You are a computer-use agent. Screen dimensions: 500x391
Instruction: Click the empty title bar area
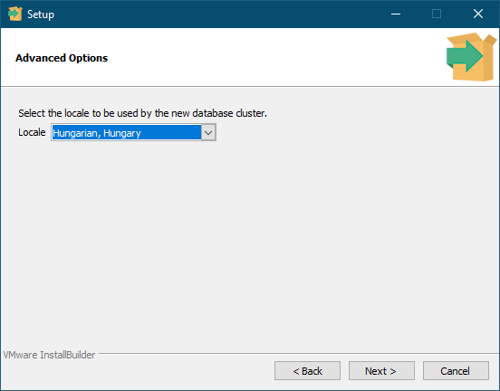(x=216, y=14)
